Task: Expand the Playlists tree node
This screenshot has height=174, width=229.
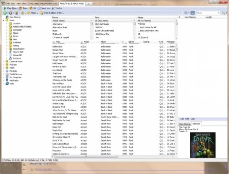Action: [3, 71]
